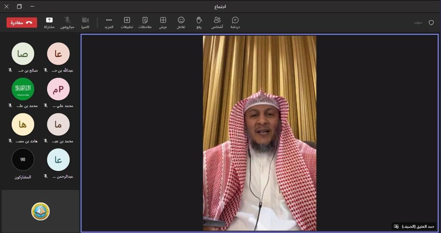The height and width of the screenshot is (233, 441).
Task: Select the Saudi flag participant avatar
Action: click(23, 89)
